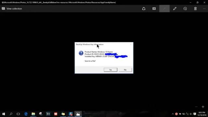Viewport: 208px width, 117px height.
Task: Open File Explorer from the taskbar
Action: pyautogui.click(x=33, y=114)
